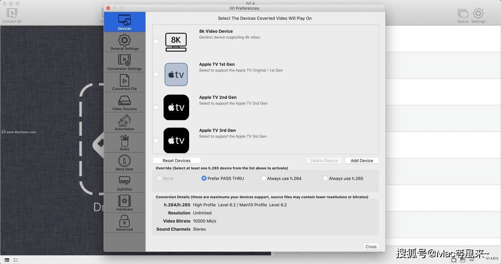Click the Add Device button

(x=362, y=161)
